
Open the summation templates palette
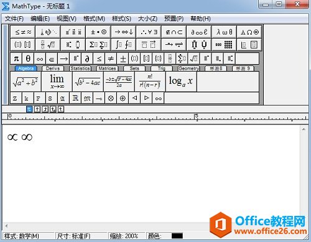point(98,44)
